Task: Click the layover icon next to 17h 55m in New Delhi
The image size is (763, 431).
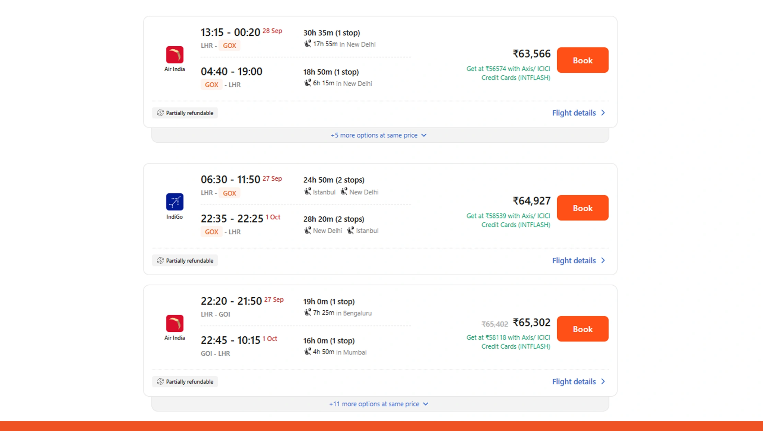Action: [308, 44]
